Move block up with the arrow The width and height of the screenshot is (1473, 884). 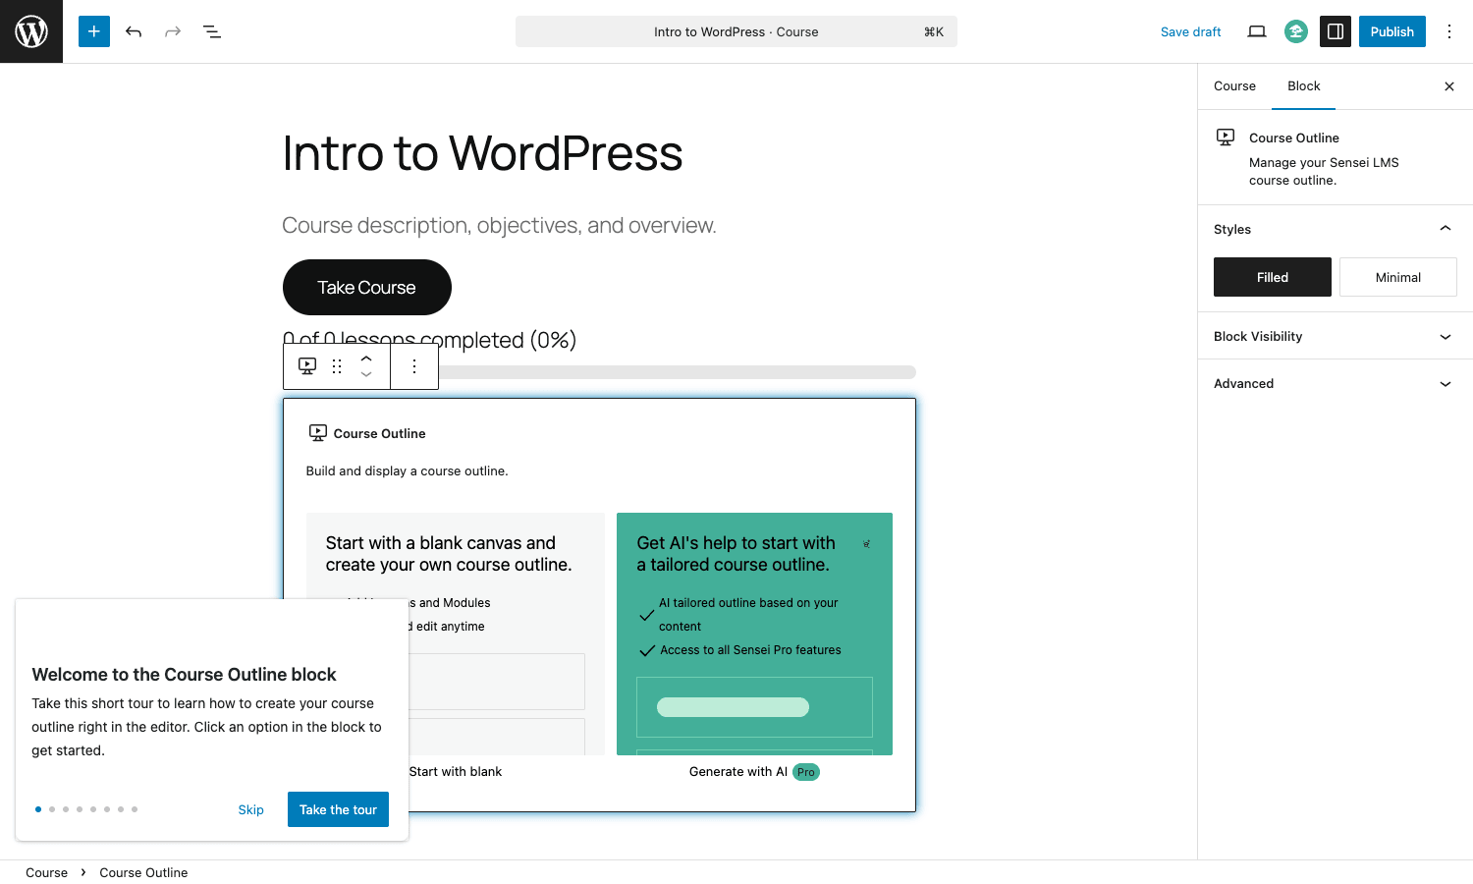(366, 359)
